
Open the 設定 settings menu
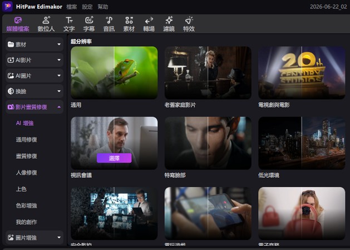pos(87,7)
